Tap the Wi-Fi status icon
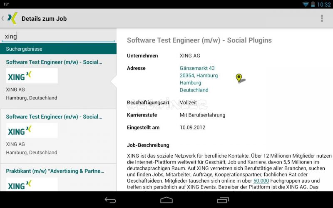This screenshot has width=333, height=208. [x=306, y=4]
